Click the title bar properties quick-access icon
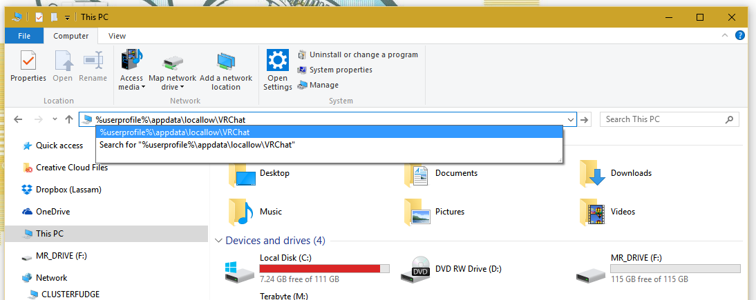This screenshot has height=300, width=756. pos(39,17)
